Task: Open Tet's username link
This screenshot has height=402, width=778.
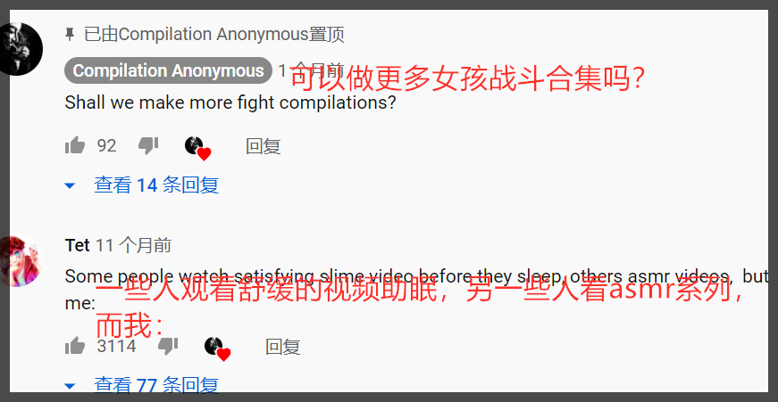Action: [x=78, y=245]
